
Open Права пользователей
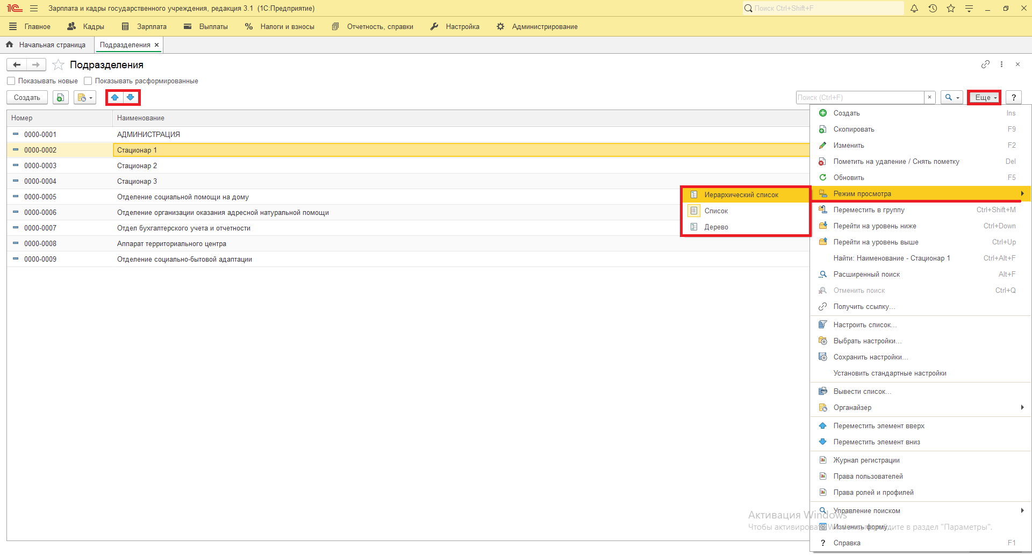(920, 477)
